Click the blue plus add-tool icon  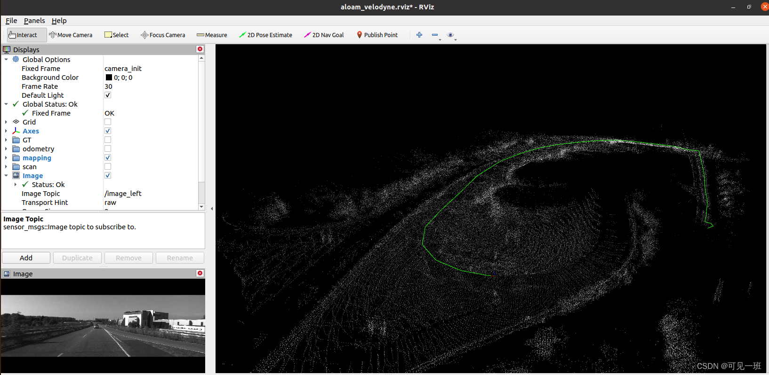coord(419,35)
